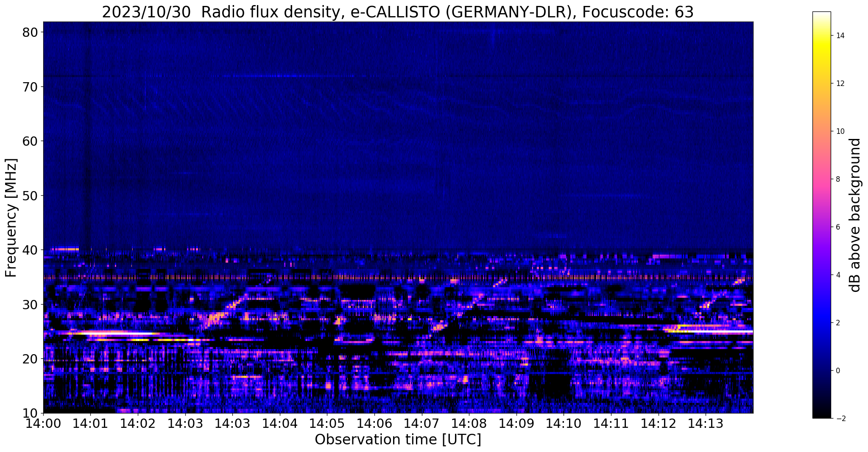The height and width of the screenshot is (452, 868).
Task: Click the 14:02 time tick label
Action: tap(138, 424)
